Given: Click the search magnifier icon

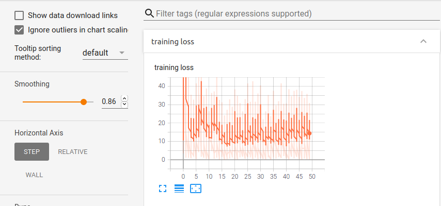Looking at the screenshot, I should coord(149,13).
